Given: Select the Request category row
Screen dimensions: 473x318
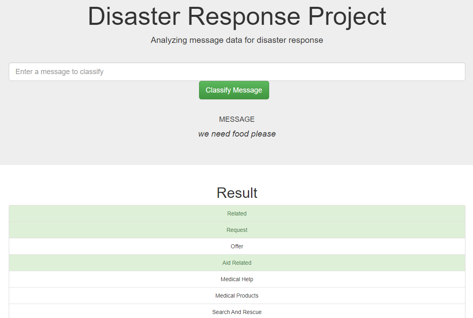Looking at the screenshot, I should click(237, 230).
